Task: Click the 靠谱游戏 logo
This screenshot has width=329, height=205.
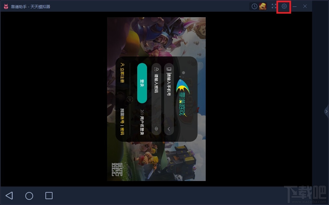Action: 183,97
